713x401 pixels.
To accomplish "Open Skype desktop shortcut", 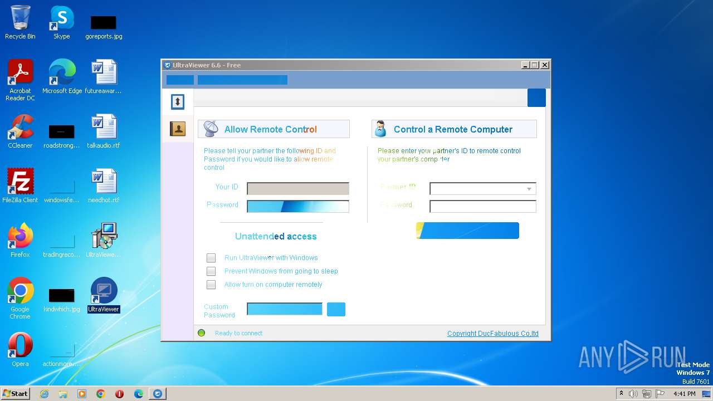I will click(62, 22).
